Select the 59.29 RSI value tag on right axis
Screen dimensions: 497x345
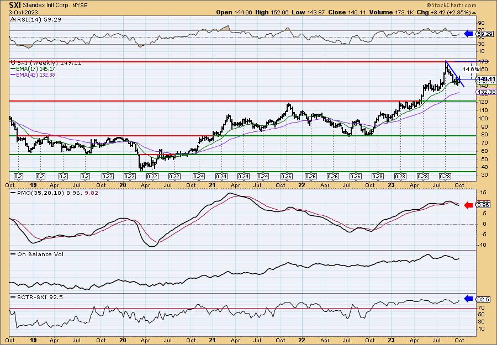[484, 34]
